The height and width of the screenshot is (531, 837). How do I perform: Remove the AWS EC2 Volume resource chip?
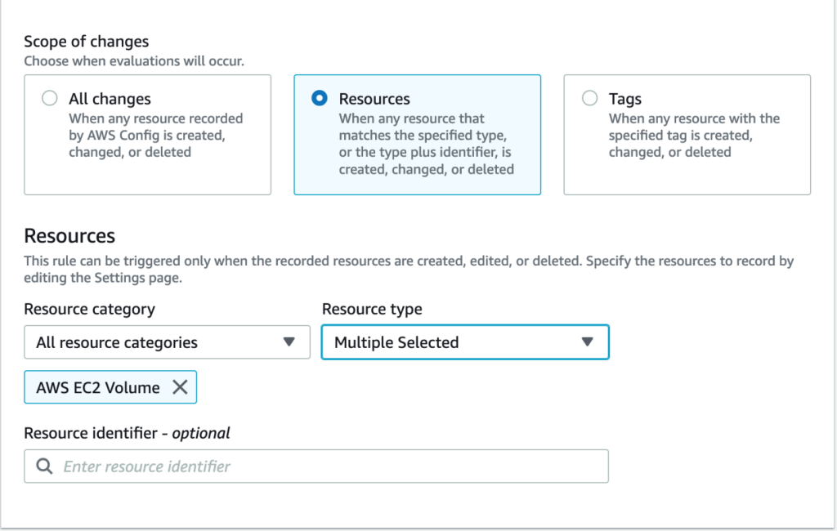pyautogui.click(x=180, y=387)
